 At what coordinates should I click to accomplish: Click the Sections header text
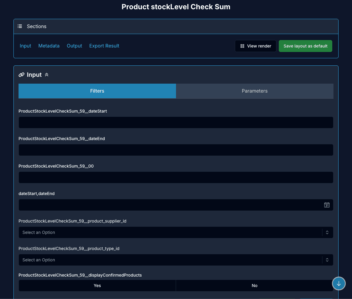[x=36, y=26]
